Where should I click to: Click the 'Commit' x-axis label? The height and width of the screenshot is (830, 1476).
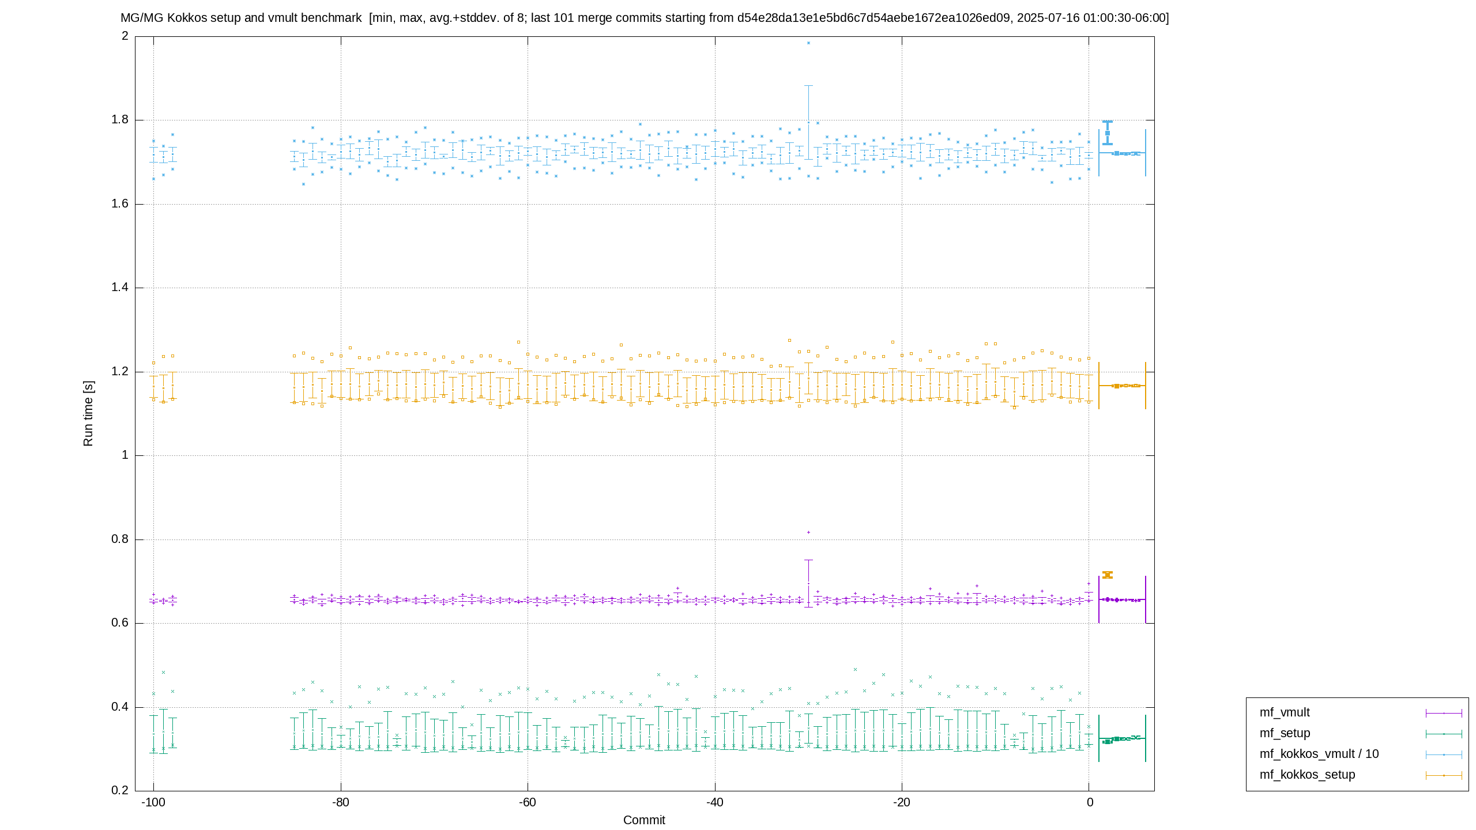click(x=644, y=820)
